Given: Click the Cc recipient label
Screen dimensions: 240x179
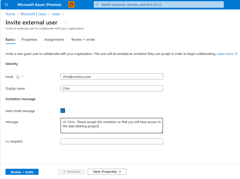Looking at the screenshot, I should click(14, 141).
